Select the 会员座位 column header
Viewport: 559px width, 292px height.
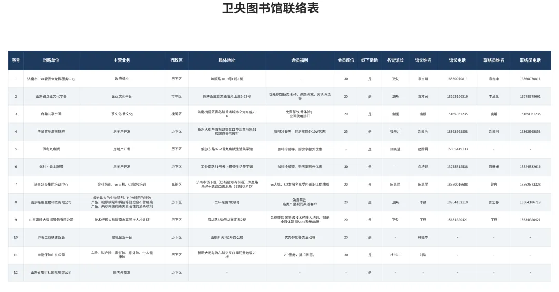346,60
